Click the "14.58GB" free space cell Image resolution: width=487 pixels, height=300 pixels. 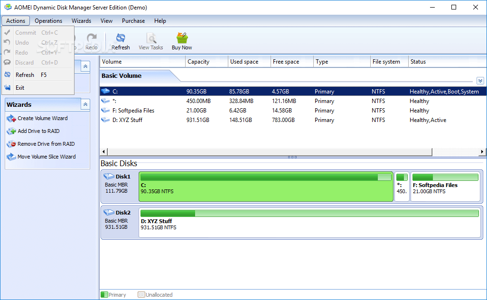coord(281,111)
